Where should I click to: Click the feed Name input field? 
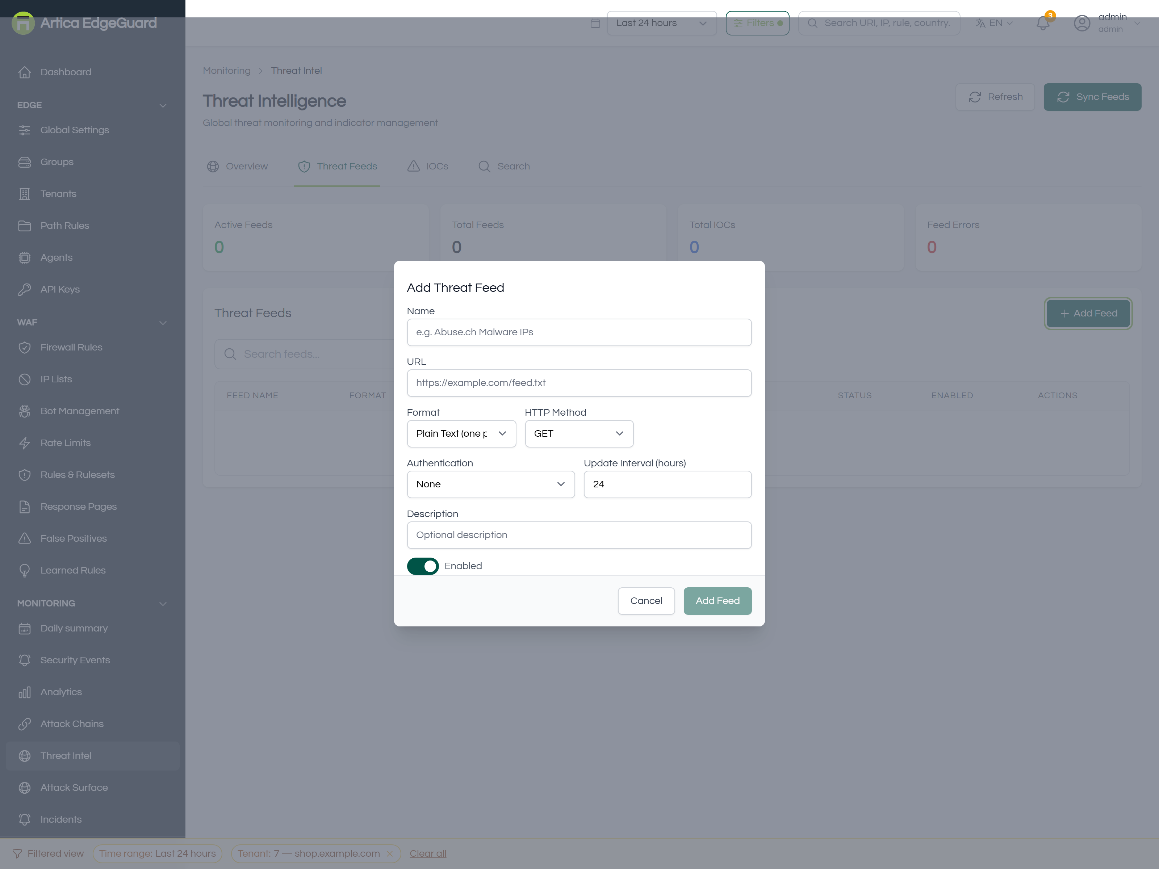click(579, 332)
